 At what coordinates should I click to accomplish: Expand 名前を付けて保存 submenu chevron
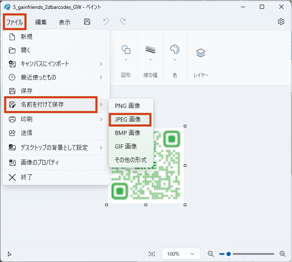coord(101,105)
